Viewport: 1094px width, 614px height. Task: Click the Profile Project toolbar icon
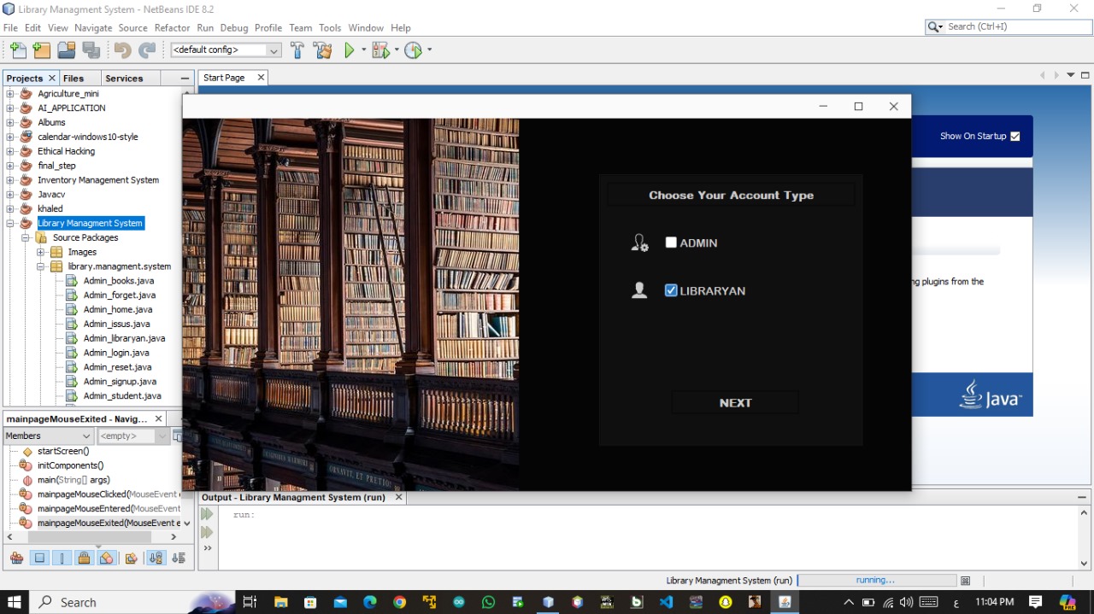click(413, 50)
